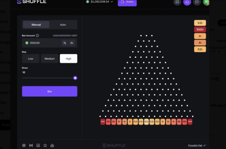Add game to favorites with star icon
The width and height of the screenshot is (226, 149).
coord(45,145)
